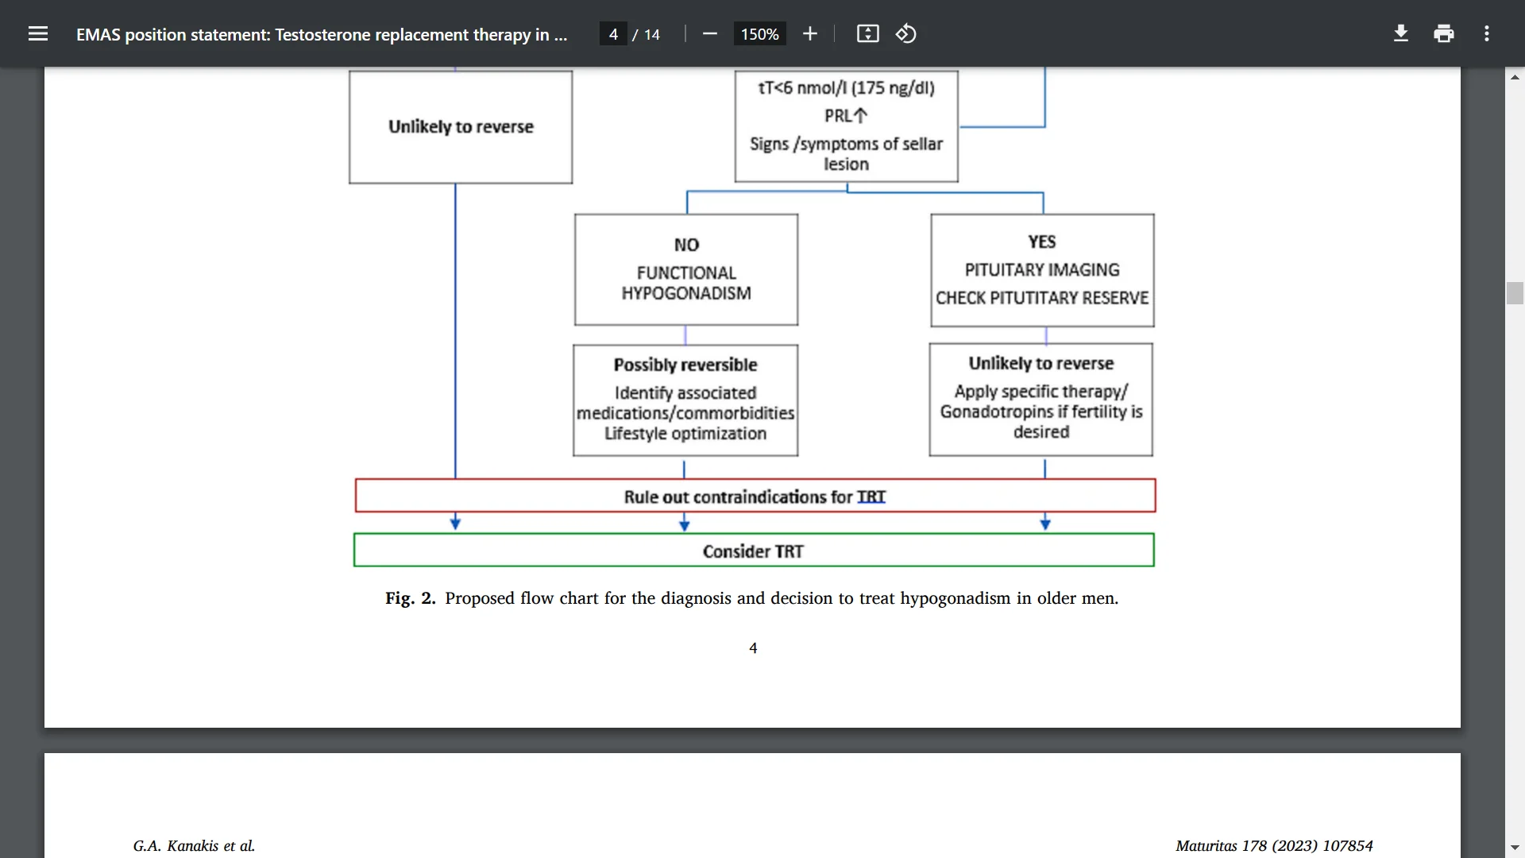Click 'G.A. Kanakis et al.' header text
This screenshot has width=1525, height=858.
click(194, 846)
